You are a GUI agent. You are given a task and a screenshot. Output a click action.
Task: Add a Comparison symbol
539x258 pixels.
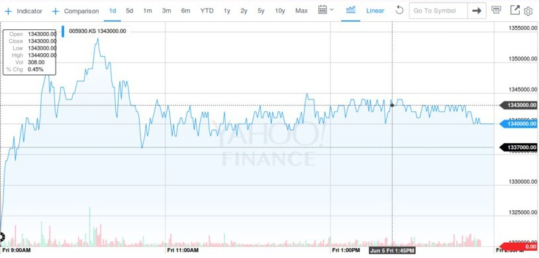click(75, 11)
